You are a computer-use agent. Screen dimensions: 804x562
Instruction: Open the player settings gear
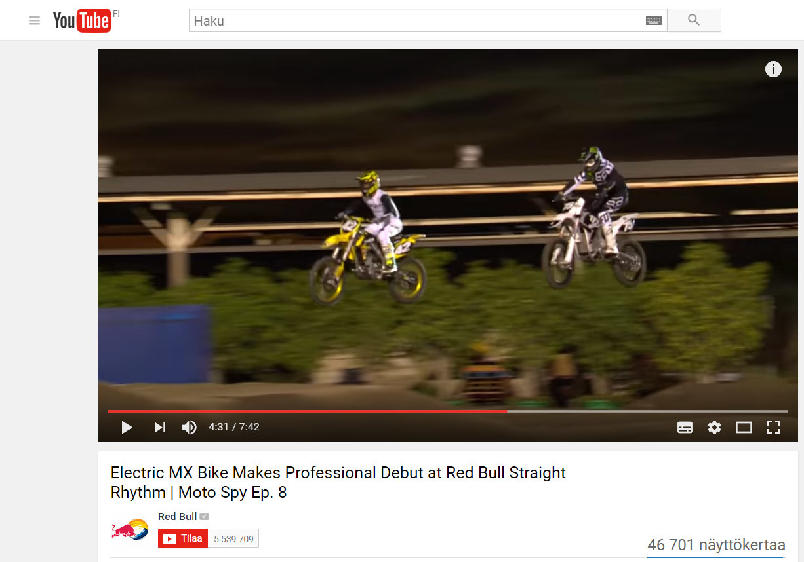714,427
